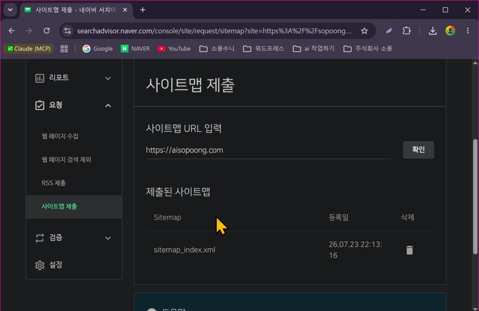Open site information icon in address bar
479x311 pixels.
(67, 30)
